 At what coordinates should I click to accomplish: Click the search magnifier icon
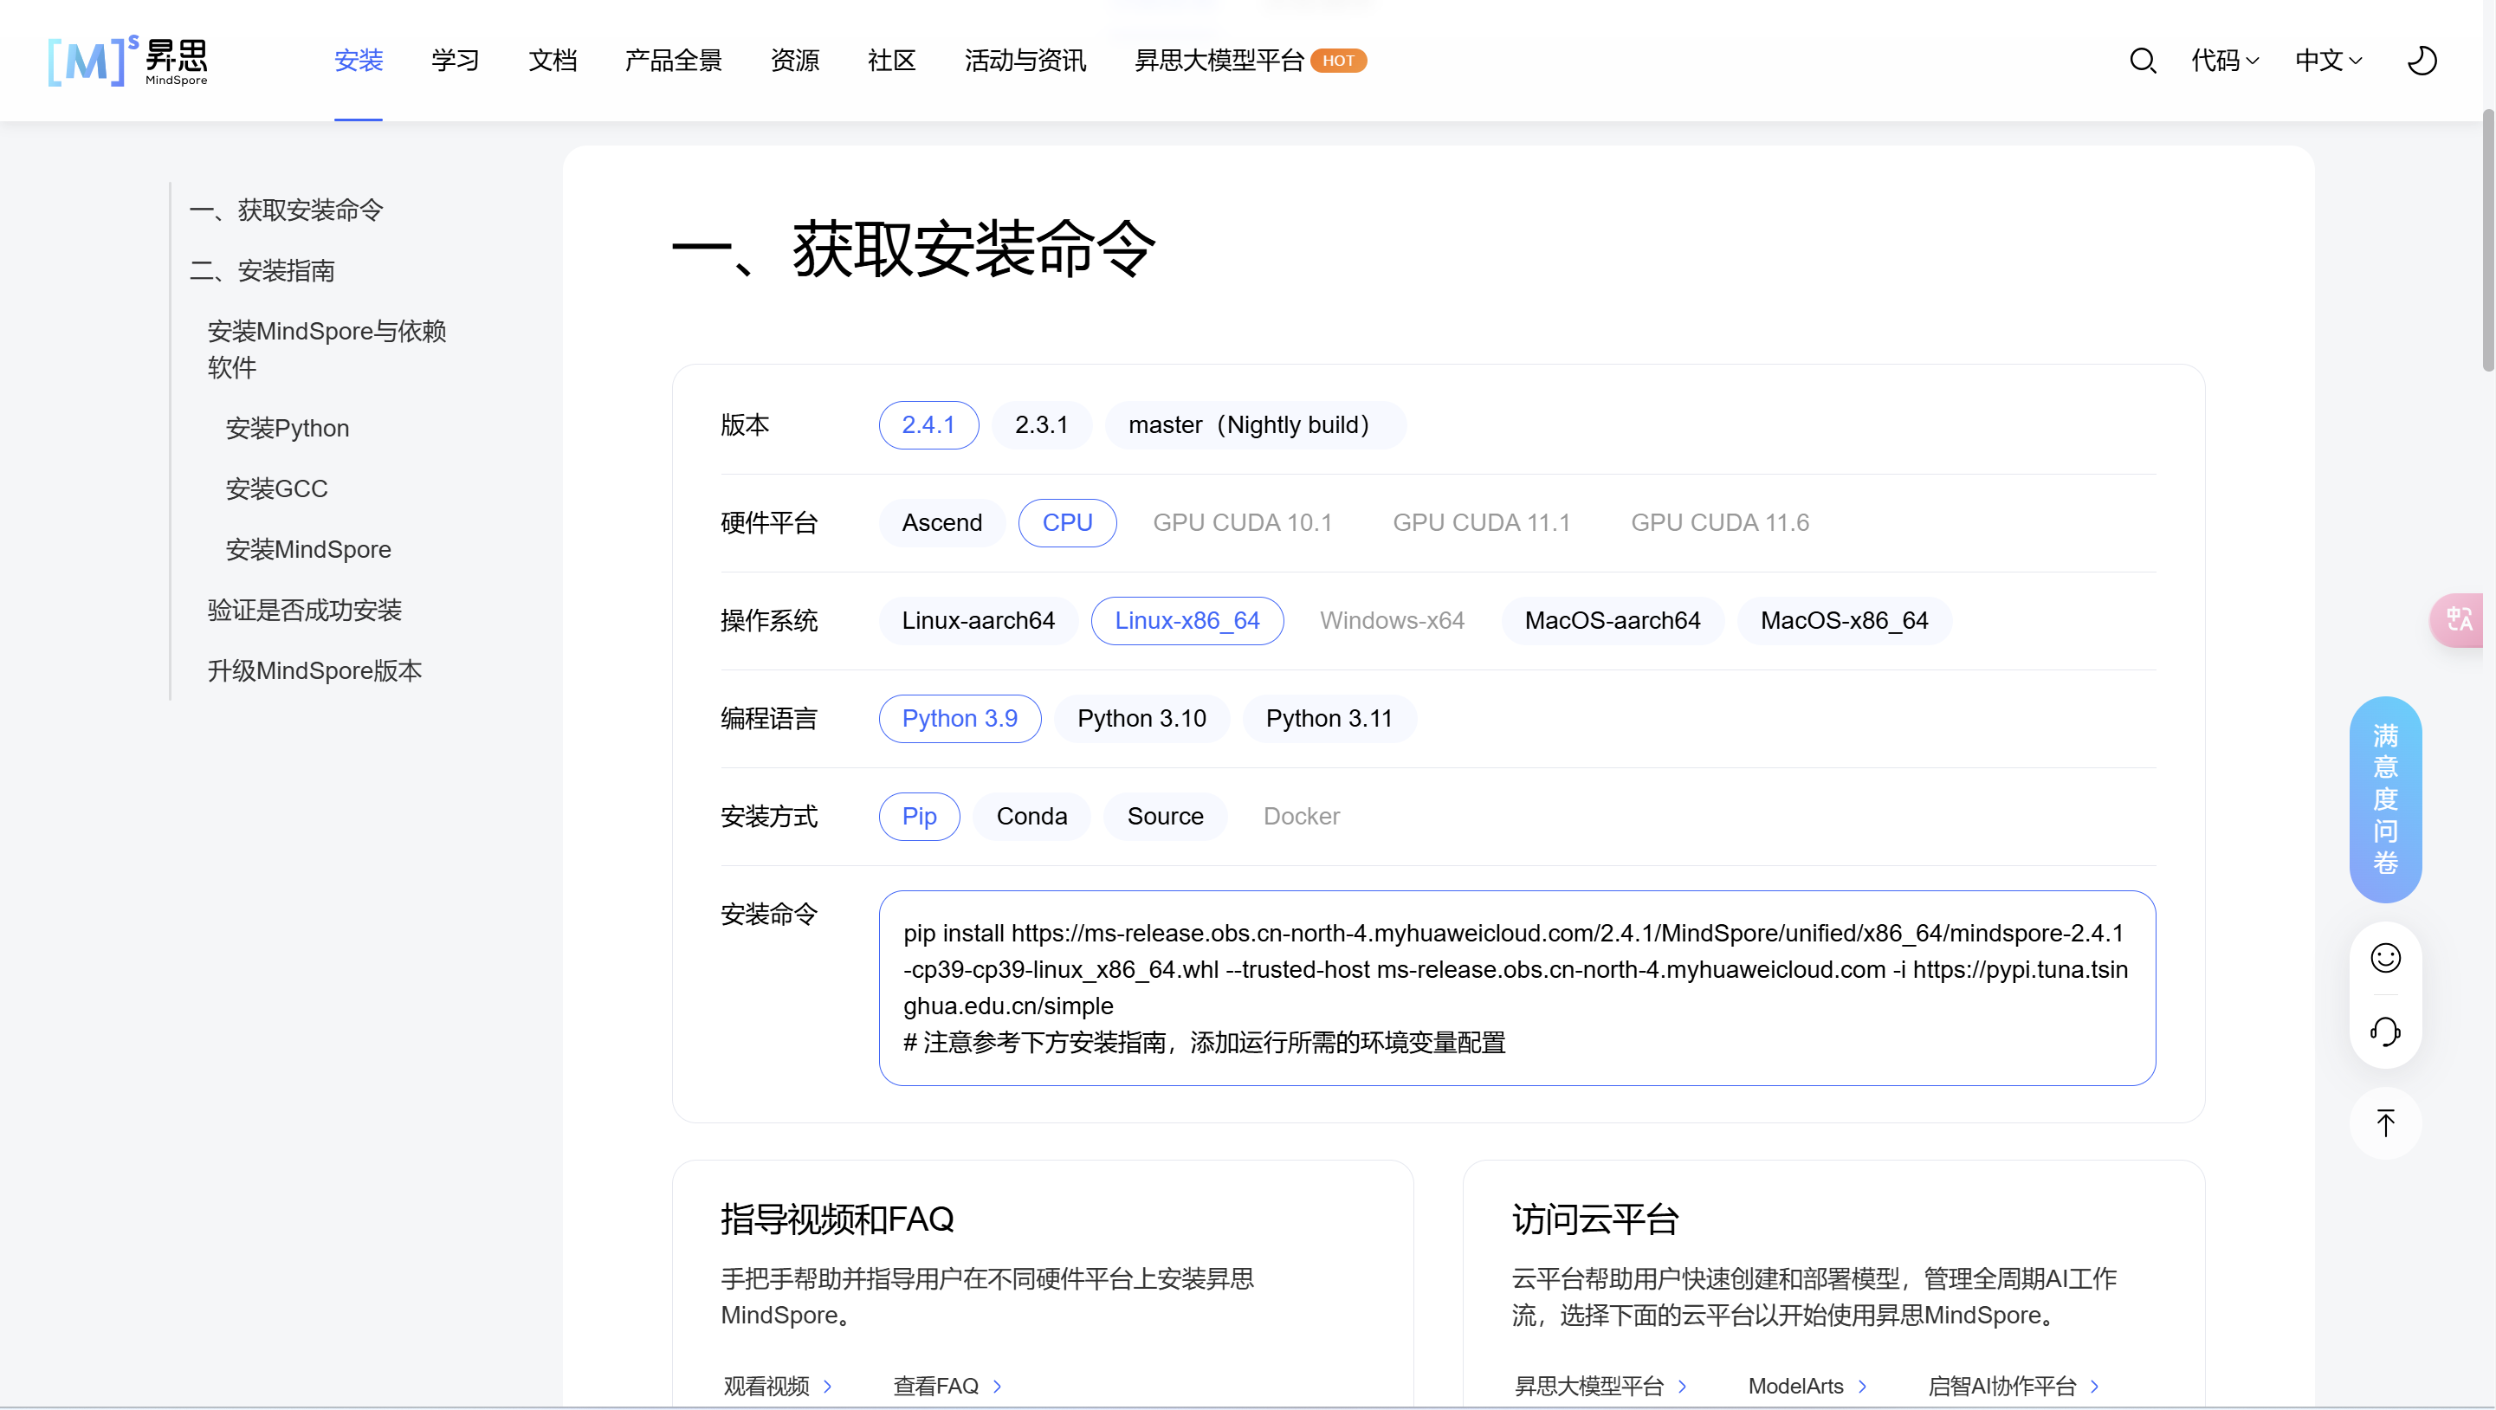pyautogui.click(x=2143, y=61)
